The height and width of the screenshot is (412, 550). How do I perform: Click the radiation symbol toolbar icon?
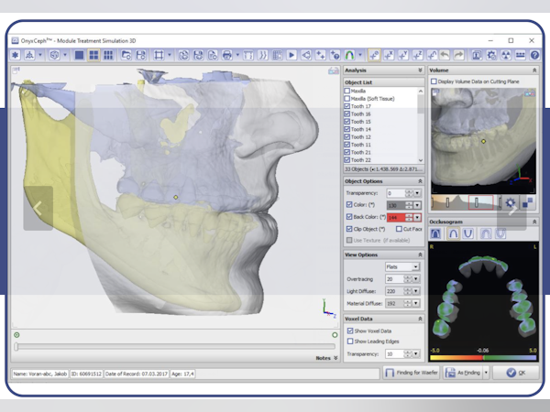[506, 55]
